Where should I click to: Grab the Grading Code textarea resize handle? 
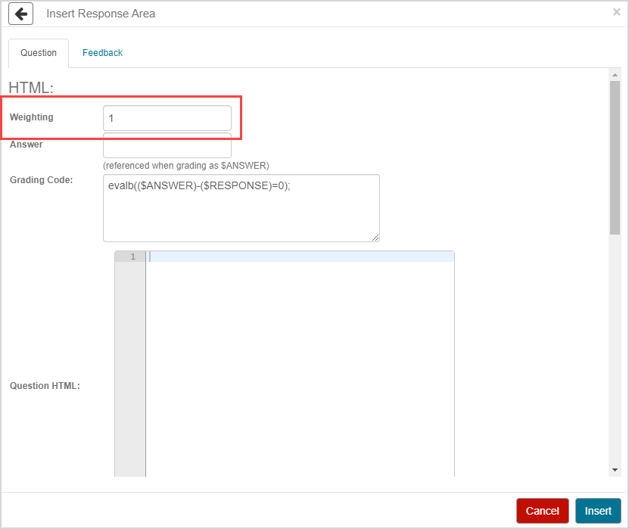pos(375,238)
